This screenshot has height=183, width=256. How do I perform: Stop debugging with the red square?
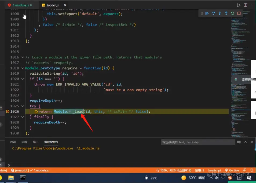239,13
